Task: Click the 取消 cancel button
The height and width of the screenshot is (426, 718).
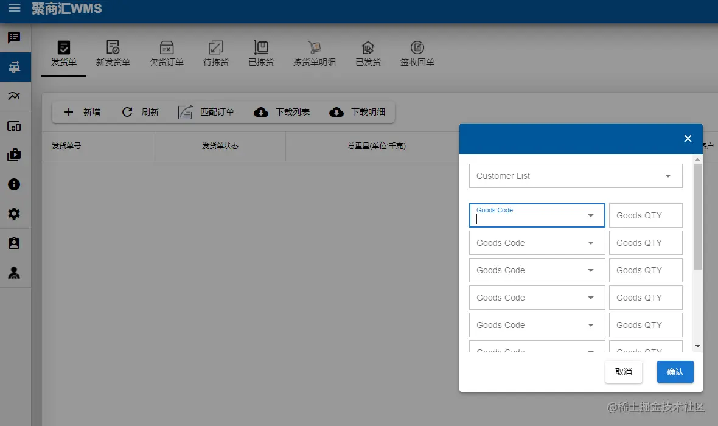Action: 624,372
